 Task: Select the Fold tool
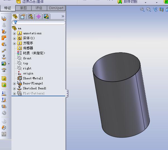pos(4,100)
